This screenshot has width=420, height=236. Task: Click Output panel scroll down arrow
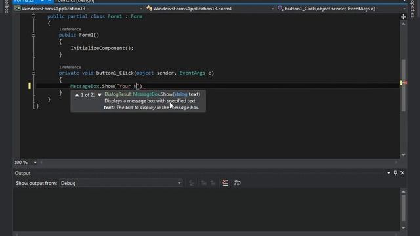coord(403,227)
